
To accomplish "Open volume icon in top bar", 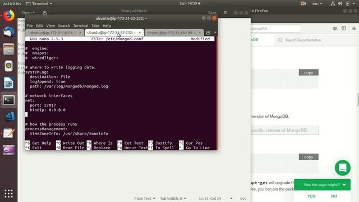I will [340, 3].
